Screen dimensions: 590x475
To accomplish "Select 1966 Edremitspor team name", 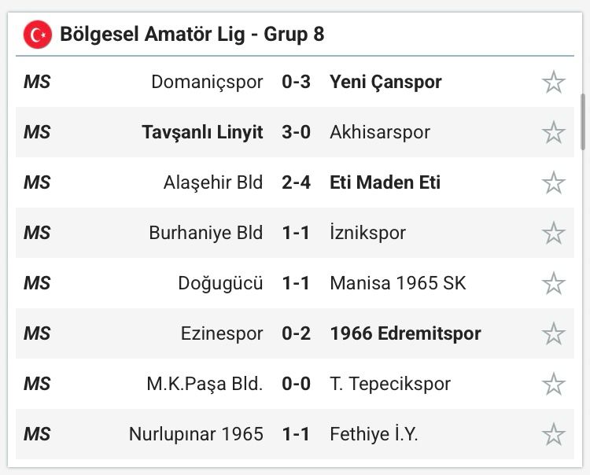I will 406,333.
